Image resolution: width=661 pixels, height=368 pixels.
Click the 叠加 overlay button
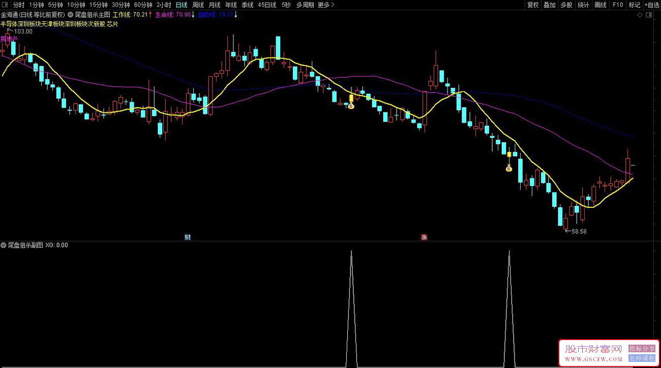click(x=550, y=5)
